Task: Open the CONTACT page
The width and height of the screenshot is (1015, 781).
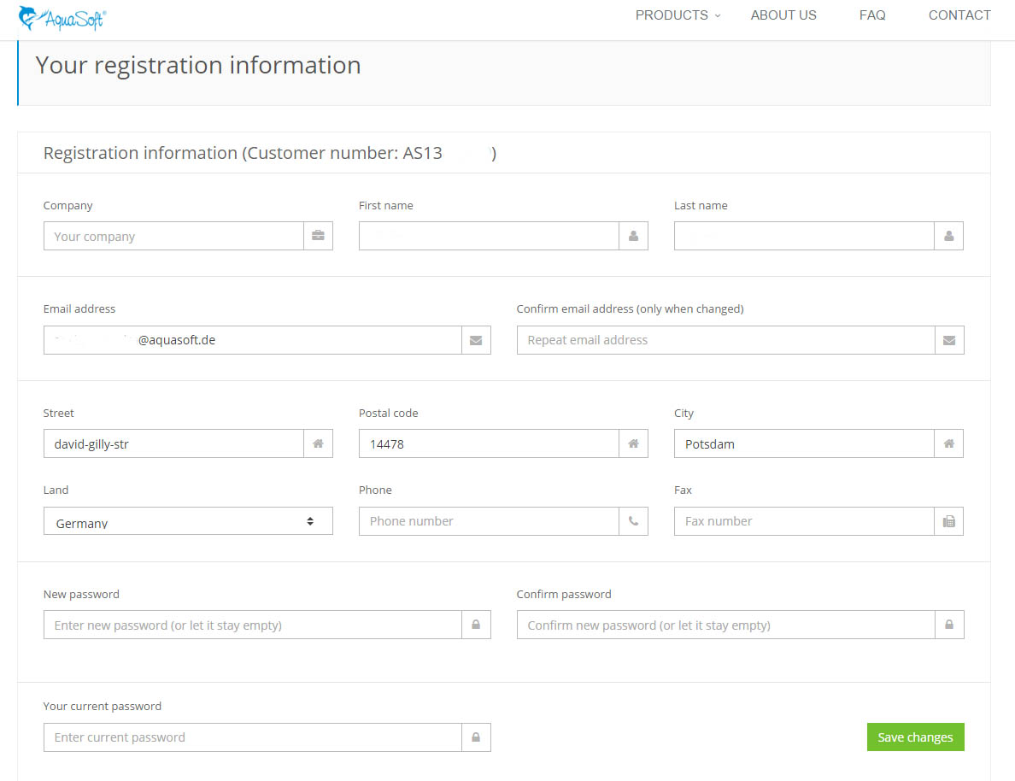Action: [x=959, y=15]
